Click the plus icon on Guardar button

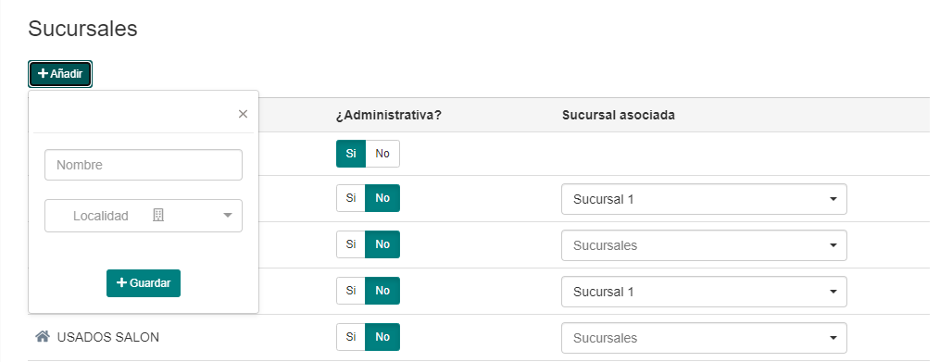click(121, 282)
